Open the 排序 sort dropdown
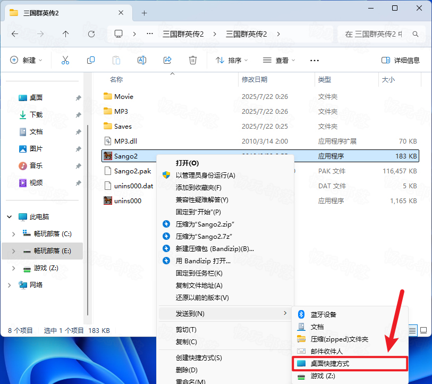Viewport: 432px width, 384px height. click(x=232, y=60)
